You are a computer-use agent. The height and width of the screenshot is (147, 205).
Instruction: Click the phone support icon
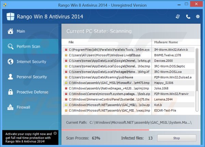(x=188, y=17)
